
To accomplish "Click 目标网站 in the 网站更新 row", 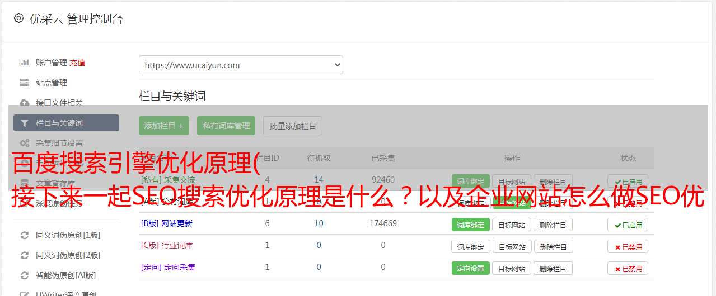I will pyautogui.click(x=512, y=225).
